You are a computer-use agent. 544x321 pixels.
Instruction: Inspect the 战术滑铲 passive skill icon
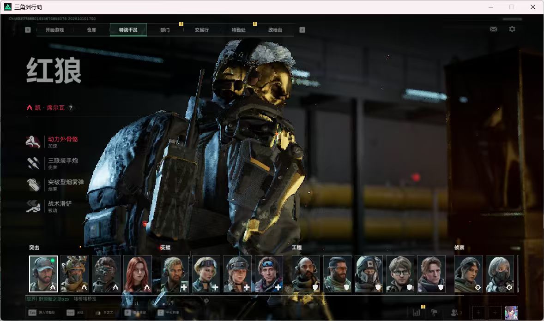(33, 206)
